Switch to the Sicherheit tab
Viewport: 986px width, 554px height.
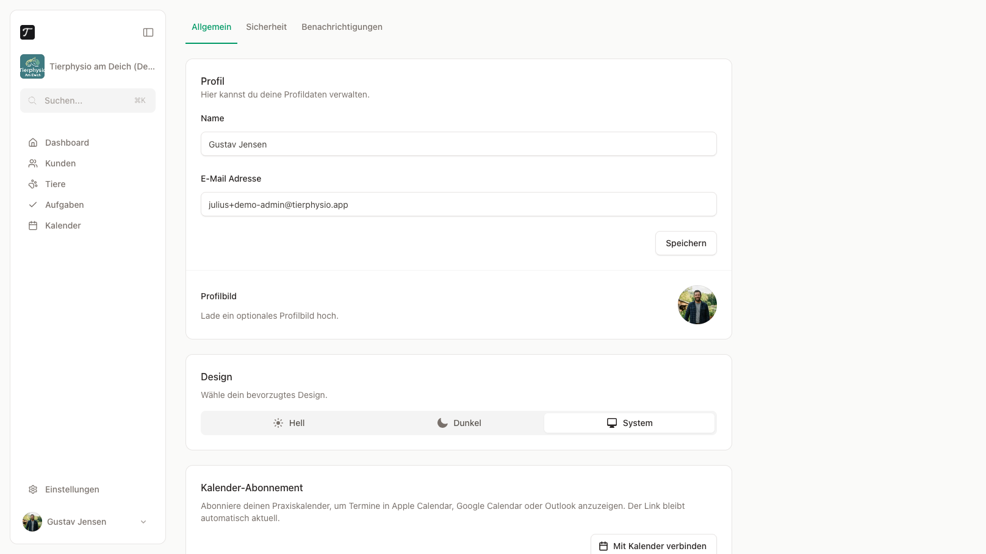tap(266, 27)
